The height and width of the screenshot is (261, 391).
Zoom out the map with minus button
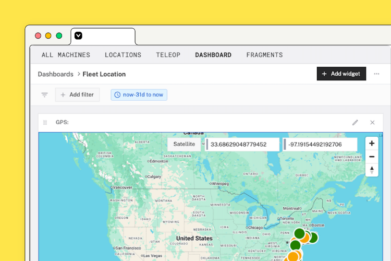[372, 157]
